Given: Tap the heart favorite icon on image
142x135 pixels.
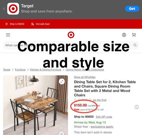Looking at the screenshot, I should click(62, 133).
